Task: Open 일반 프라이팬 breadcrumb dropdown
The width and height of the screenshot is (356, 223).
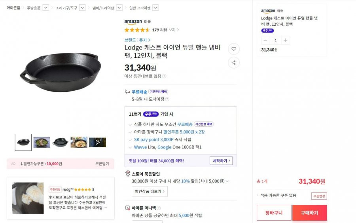Action: [155, 8]
